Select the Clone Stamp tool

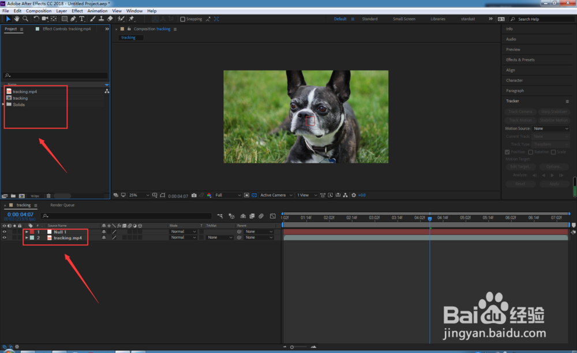tap(101, 19)
